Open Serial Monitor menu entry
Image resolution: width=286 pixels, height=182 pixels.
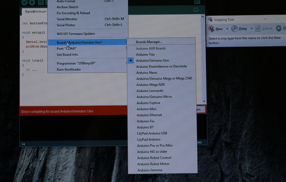coord(67,19)
